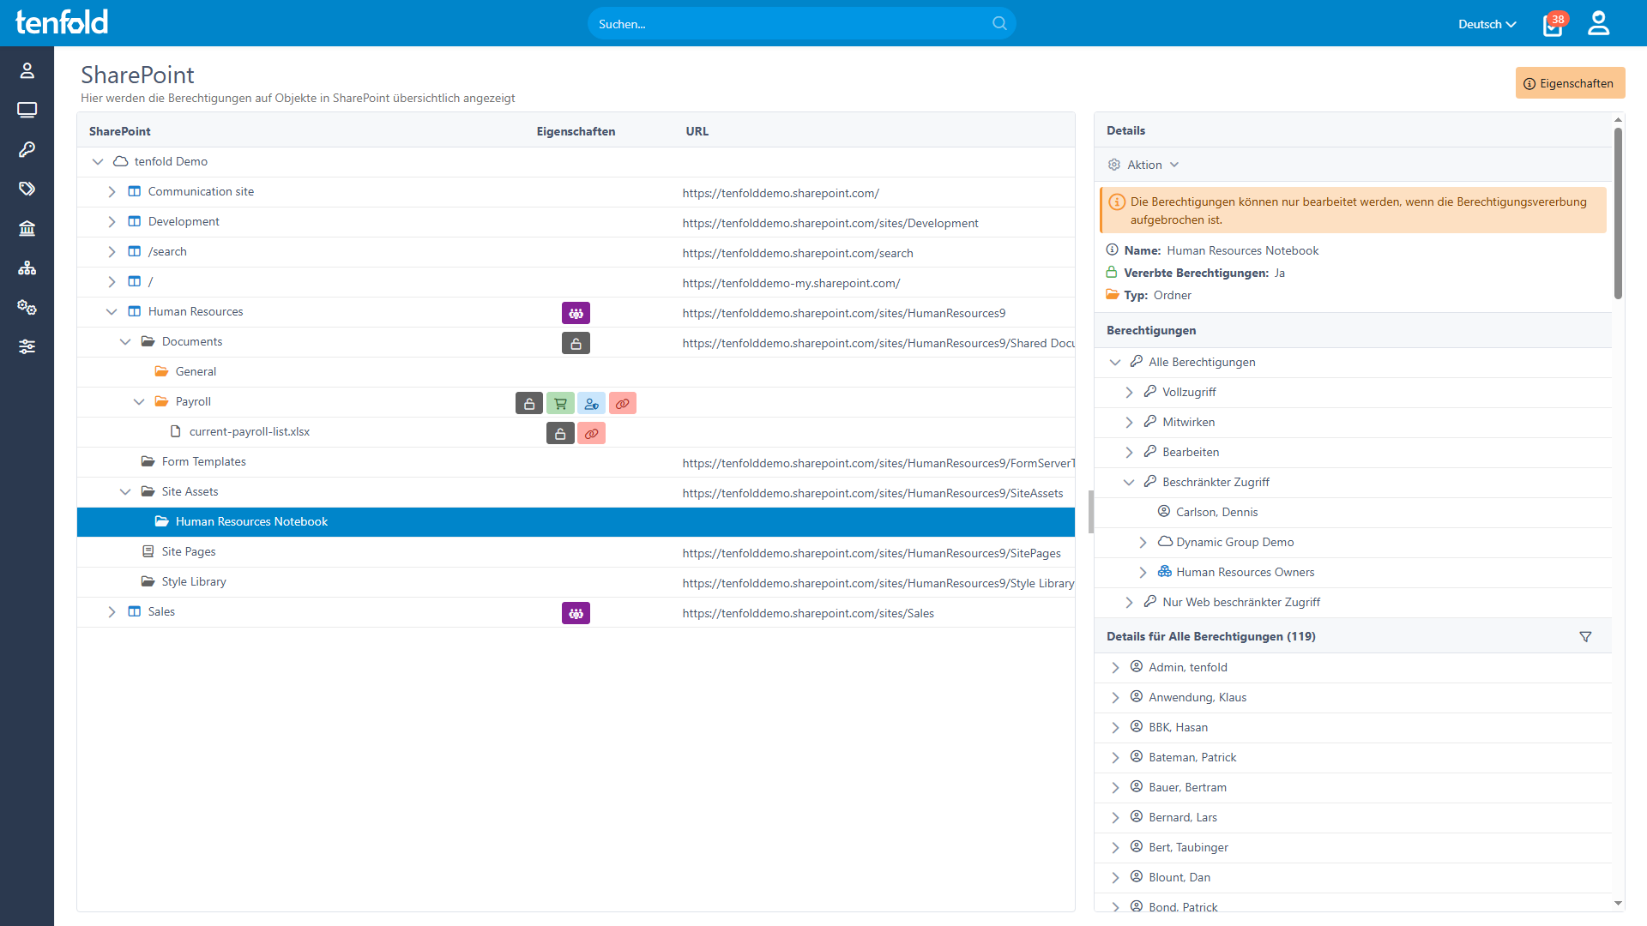The width and height of the screenshot is (1647, 926).
Task: Click red link icon on Payroll row
Action: [623, 403]
